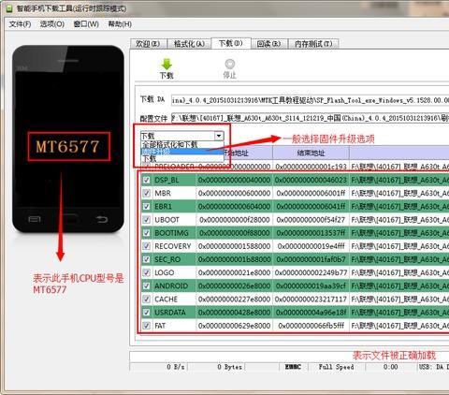Click the green Download arrow icon

(167, 64)
